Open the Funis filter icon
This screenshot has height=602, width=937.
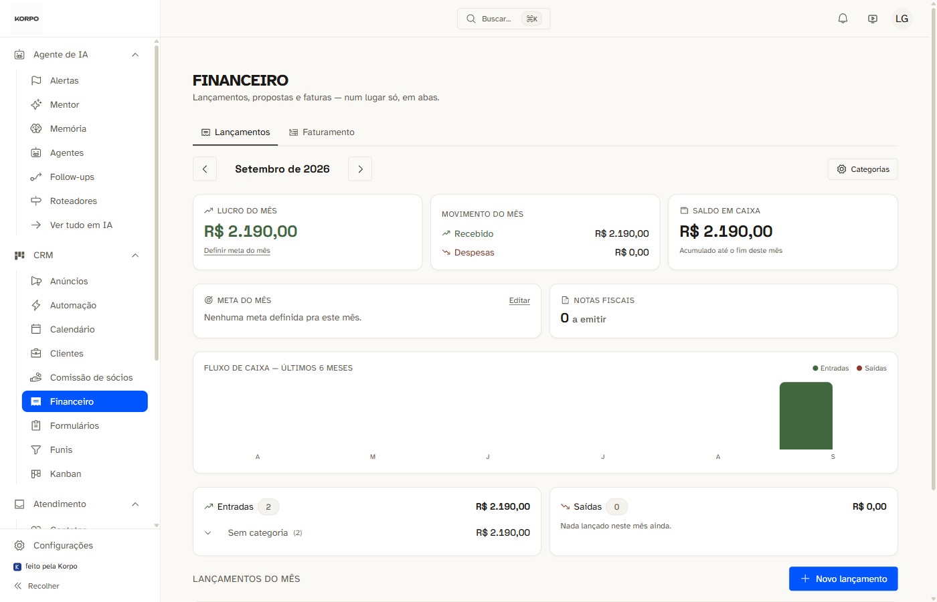coord(36,449)
